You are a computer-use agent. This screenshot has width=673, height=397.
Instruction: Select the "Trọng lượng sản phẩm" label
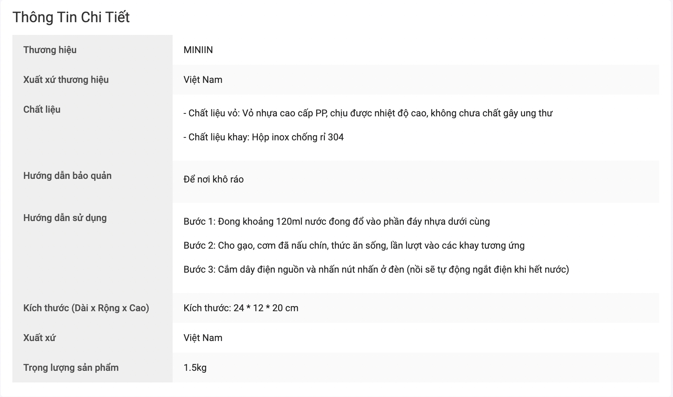point(71,368)
